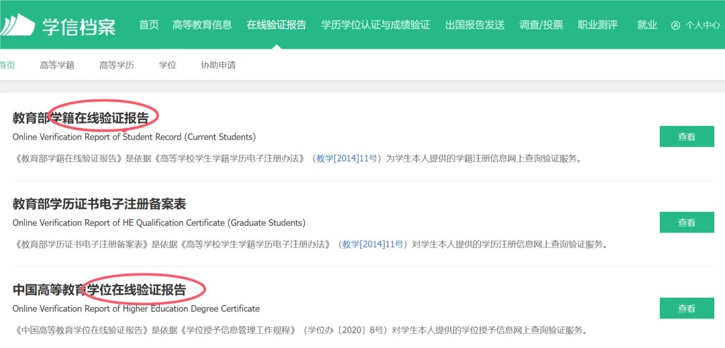Click 查看 for 教育部学籍在线验证报告
The width and height of the screenshot is (725, 348).
point(687,137)
